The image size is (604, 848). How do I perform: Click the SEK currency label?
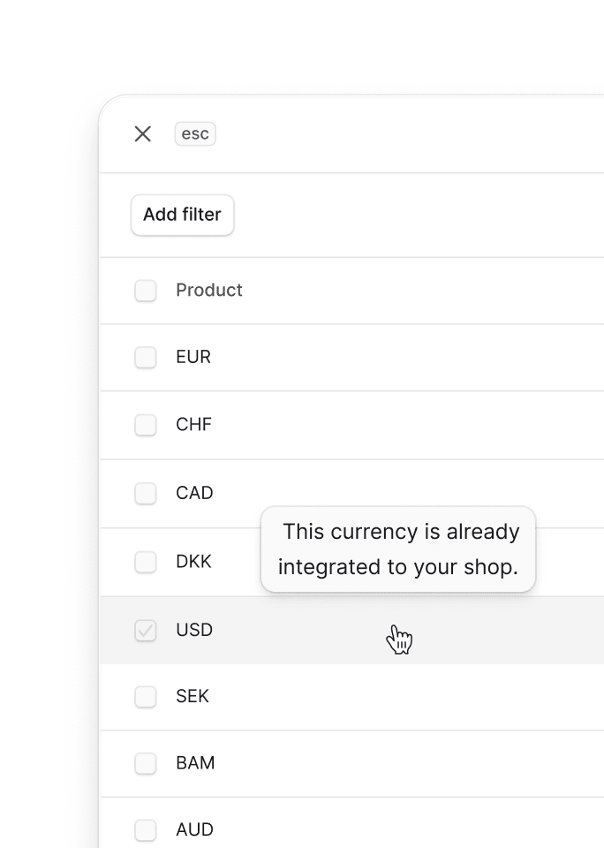(192, 696)
